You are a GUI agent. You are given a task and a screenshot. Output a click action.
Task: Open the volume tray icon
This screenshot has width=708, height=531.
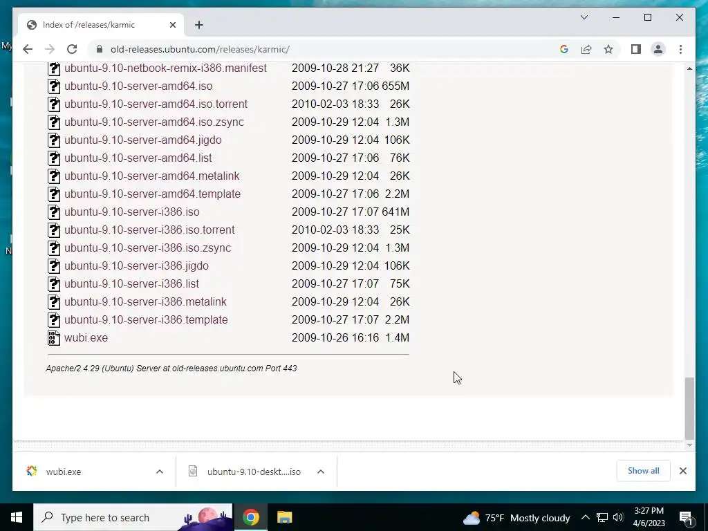[x=618, y=517]
